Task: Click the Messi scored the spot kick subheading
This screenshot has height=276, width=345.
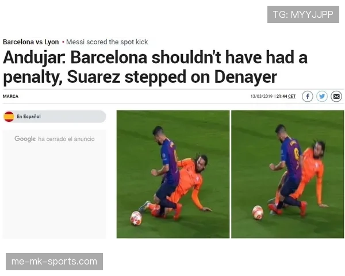Action: [107, 42]
